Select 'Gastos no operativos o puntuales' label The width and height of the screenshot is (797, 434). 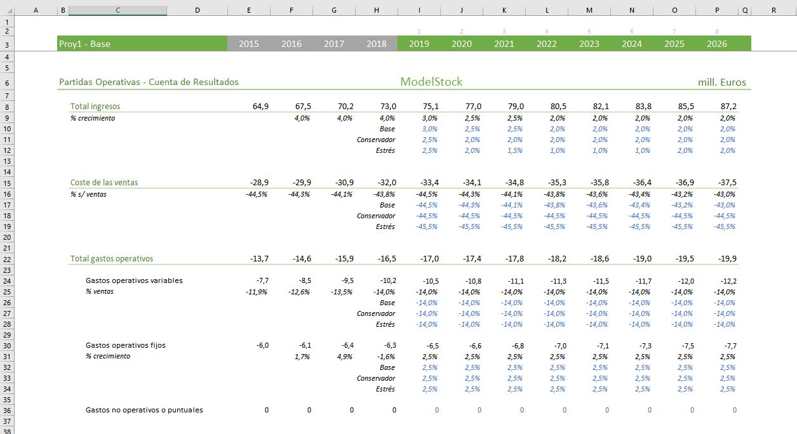(x=144, y=411)
